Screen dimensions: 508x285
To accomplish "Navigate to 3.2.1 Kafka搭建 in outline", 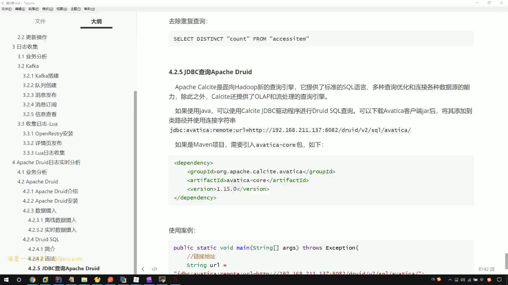I will coord(41,76).
